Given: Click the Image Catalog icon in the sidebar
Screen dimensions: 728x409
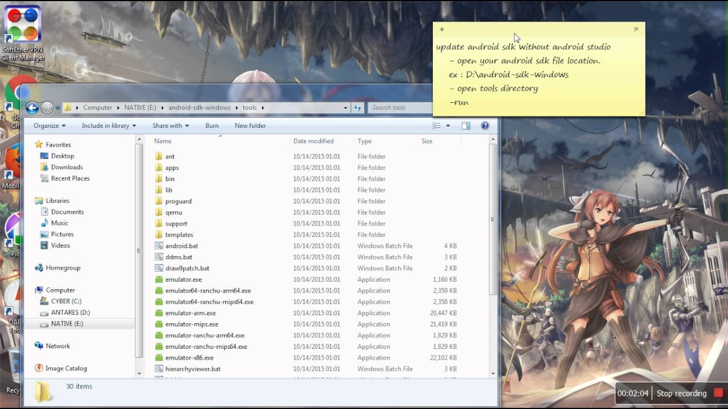Looking at the screenshot, I should [39, 368].
